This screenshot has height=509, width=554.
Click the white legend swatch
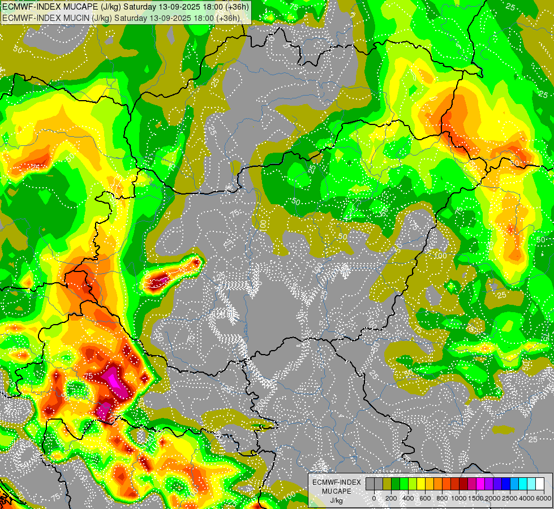[x=540, y=484]
